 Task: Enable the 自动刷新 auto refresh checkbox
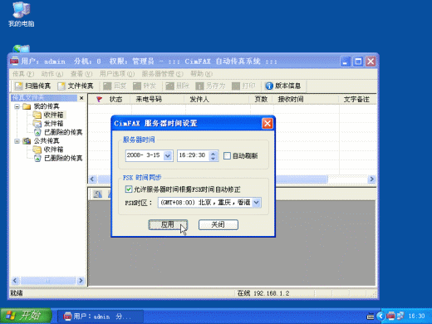pos(227,155)
